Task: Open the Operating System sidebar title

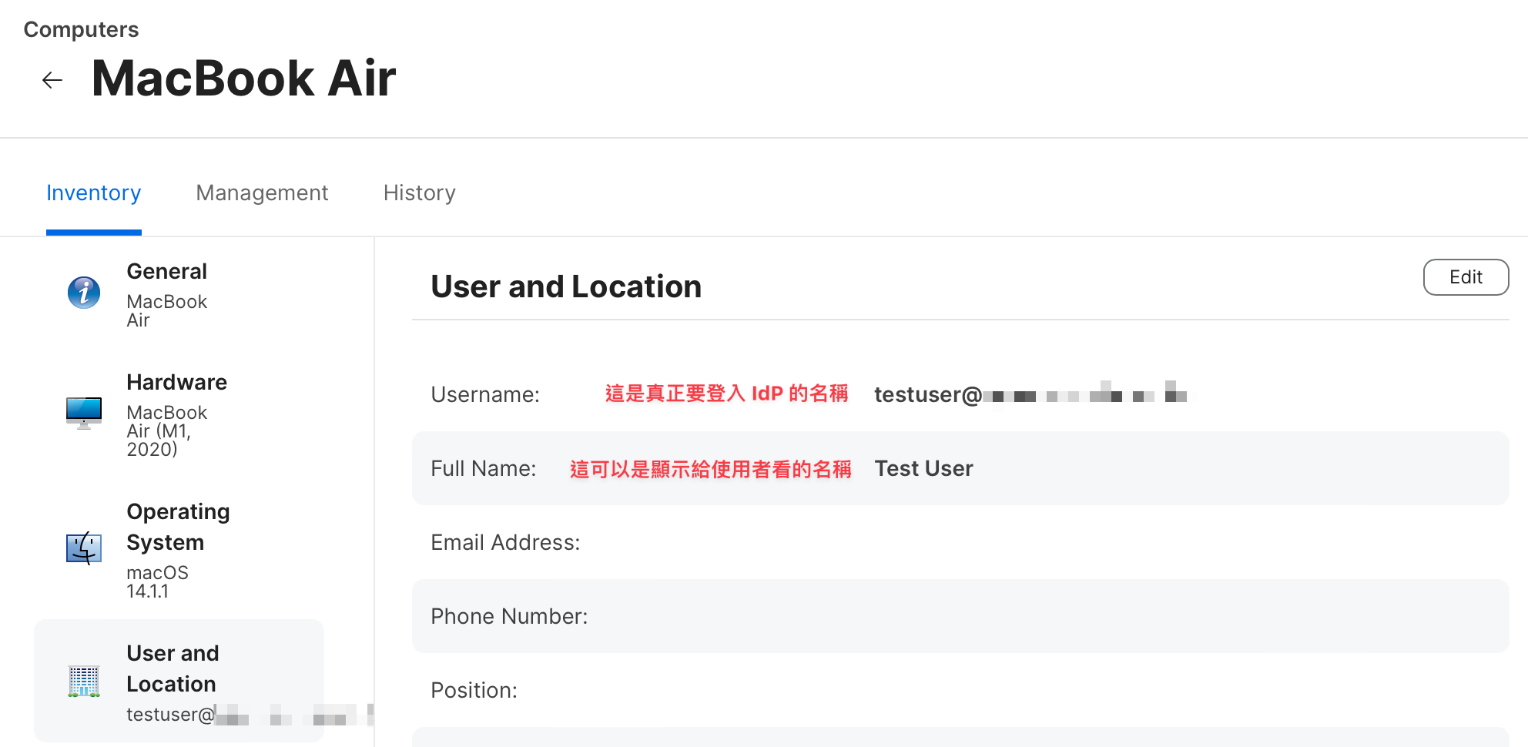Action: (x=178, y=527)
